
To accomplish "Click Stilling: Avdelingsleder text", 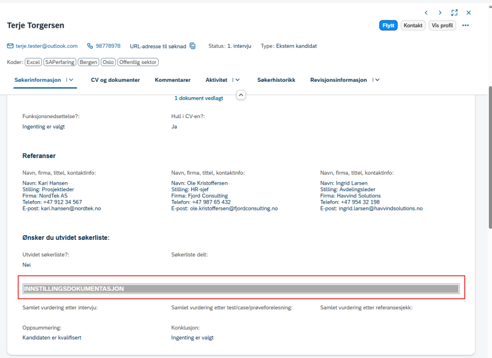I will [x=347, y=189].
